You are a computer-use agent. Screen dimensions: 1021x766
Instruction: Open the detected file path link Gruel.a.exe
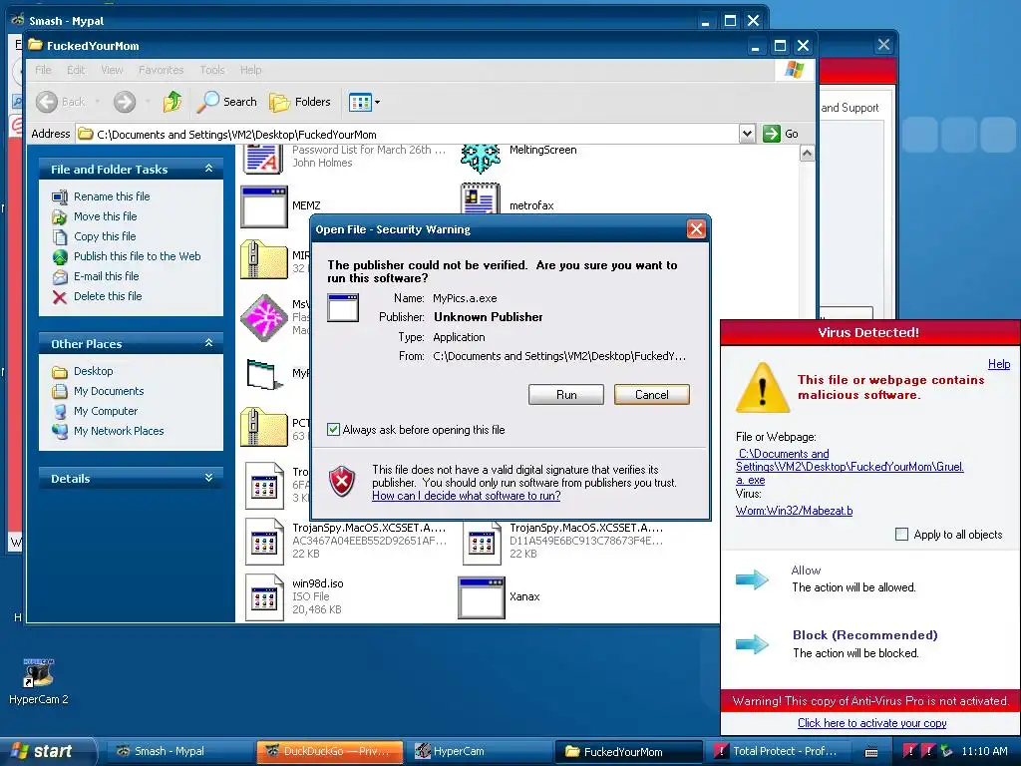tap(850, 467)
